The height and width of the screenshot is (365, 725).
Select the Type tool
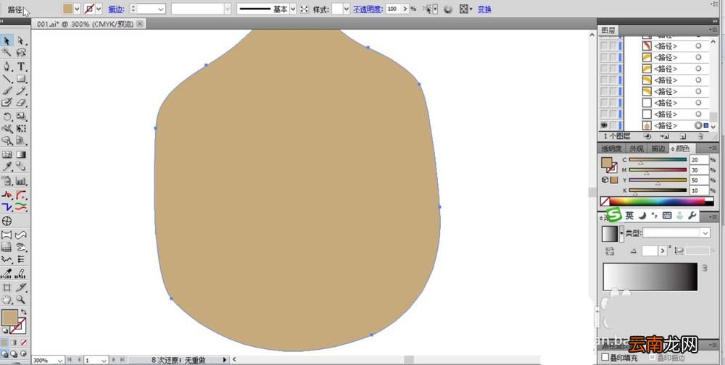click(x=21, y=67)
